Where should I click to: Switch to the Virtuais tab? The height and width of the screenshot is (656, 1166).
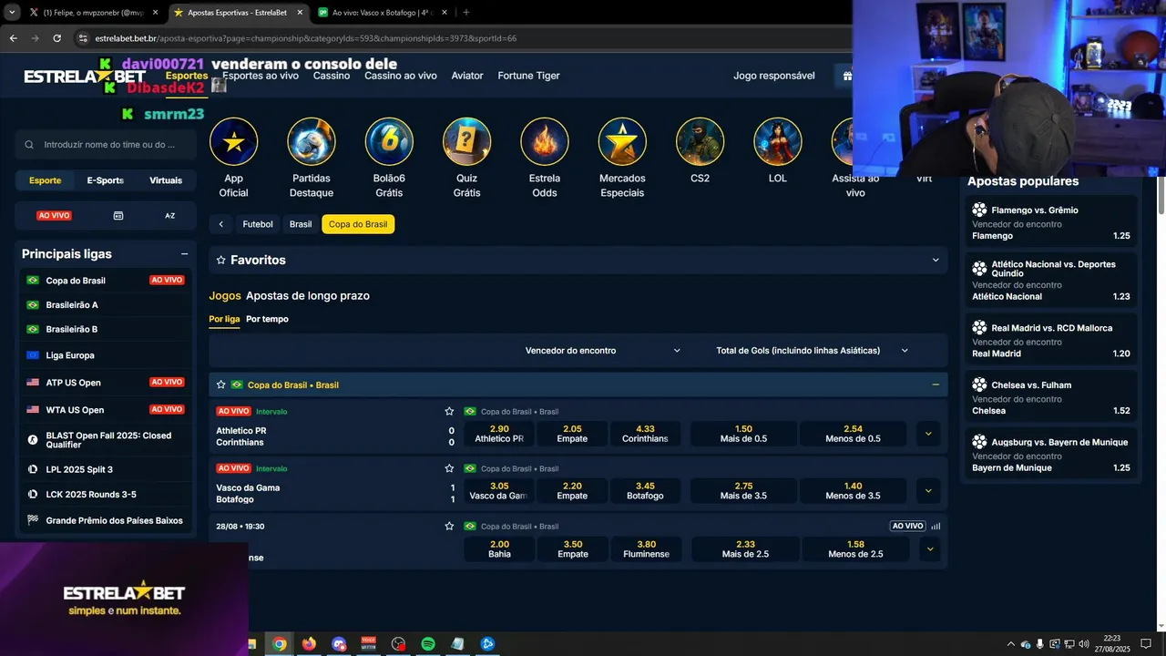166,180
